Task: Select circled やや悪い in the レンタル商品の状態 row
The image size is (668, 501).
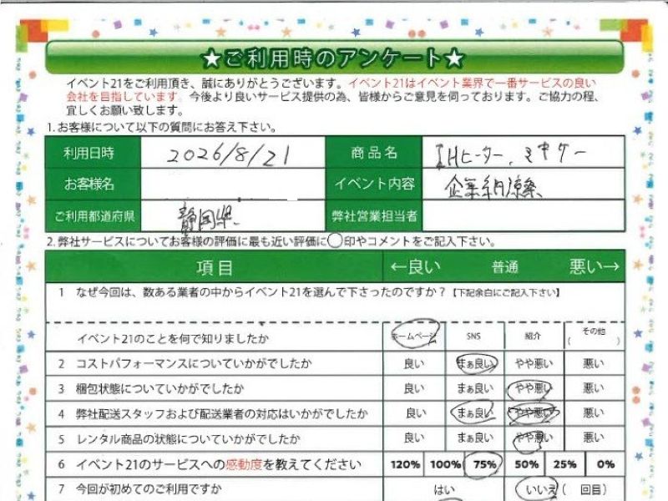Action: pos(533,440)
